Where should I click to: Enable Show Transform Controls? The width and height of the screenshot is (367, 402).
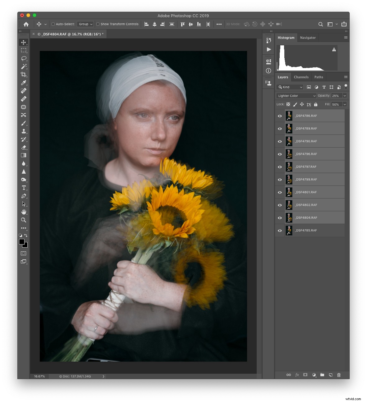pyautogui.click(x=98, y=24)
